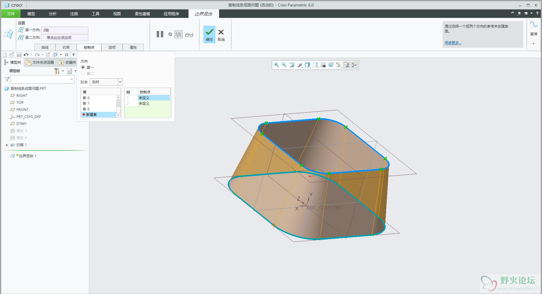Click the Open folder icon
Viewport: 542px width, 294px height.
[12, 55]
